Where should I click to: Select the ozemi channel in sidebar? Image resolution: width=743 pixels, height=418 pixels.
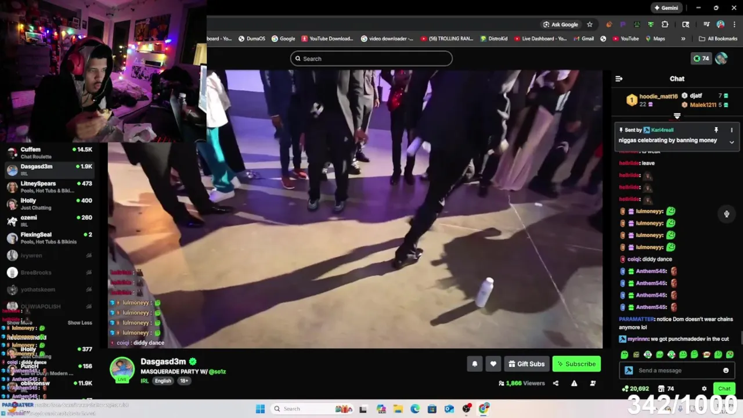(x=51, y=221)
